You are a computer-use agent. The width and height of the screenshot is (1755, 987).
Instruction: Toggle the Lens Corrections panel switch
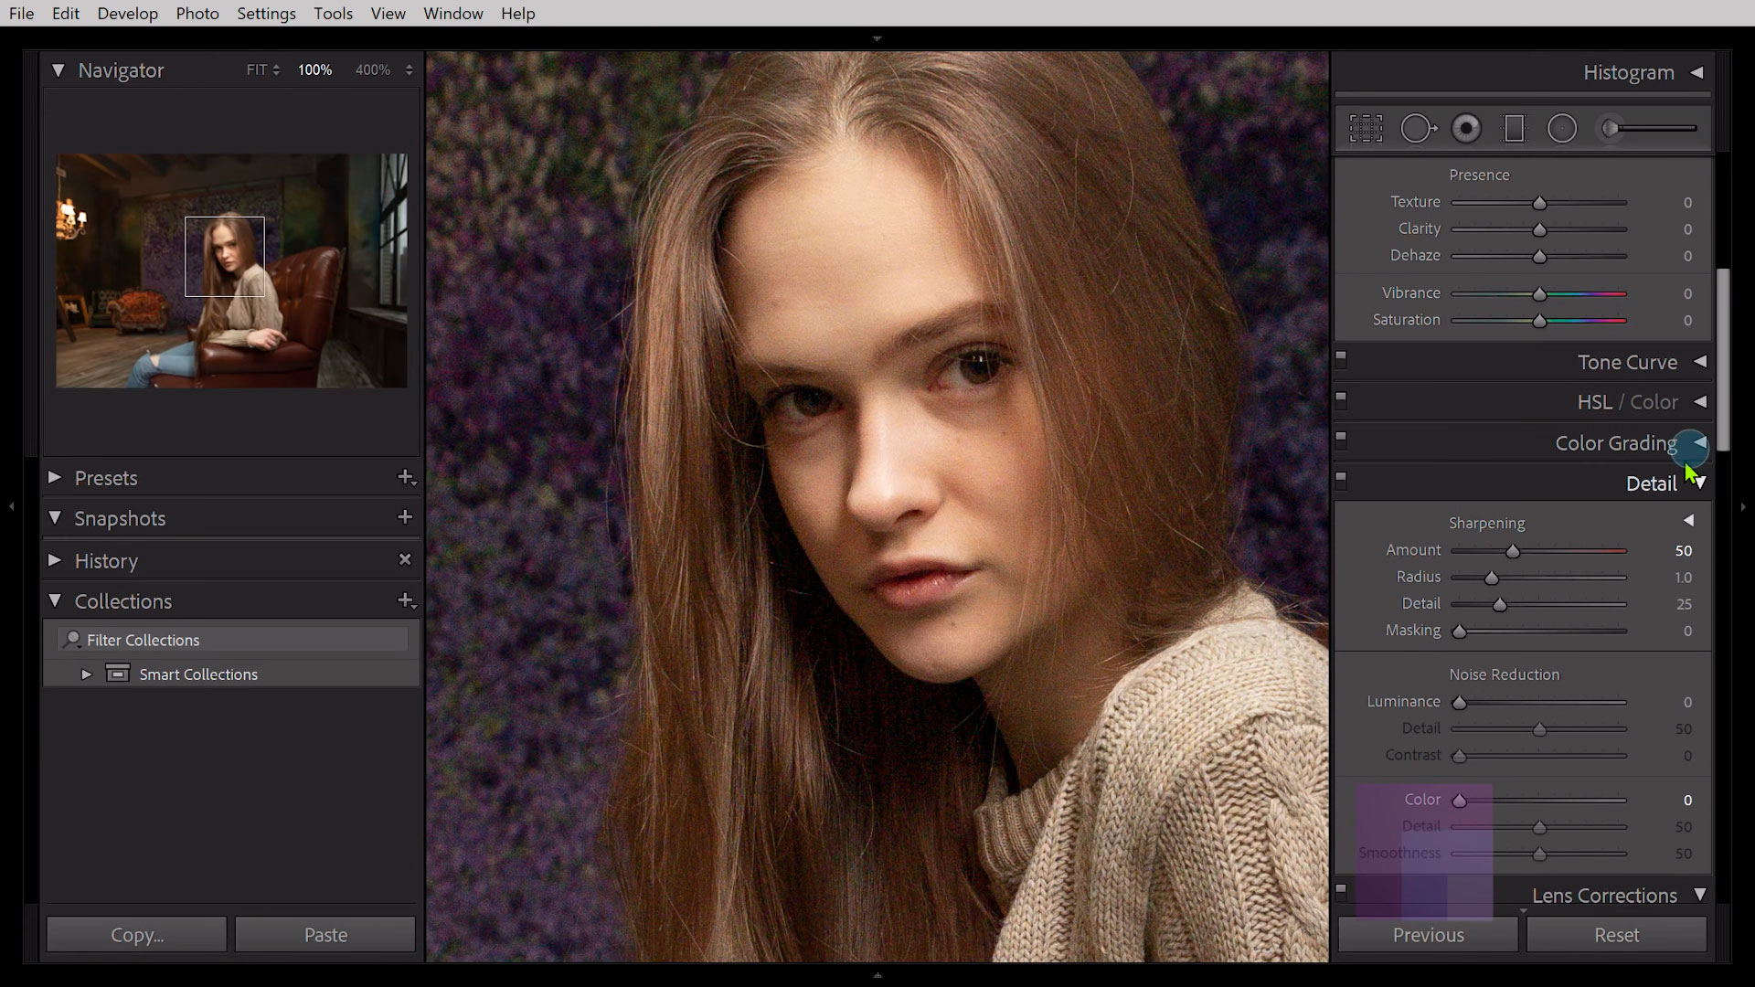(1341, 889)
